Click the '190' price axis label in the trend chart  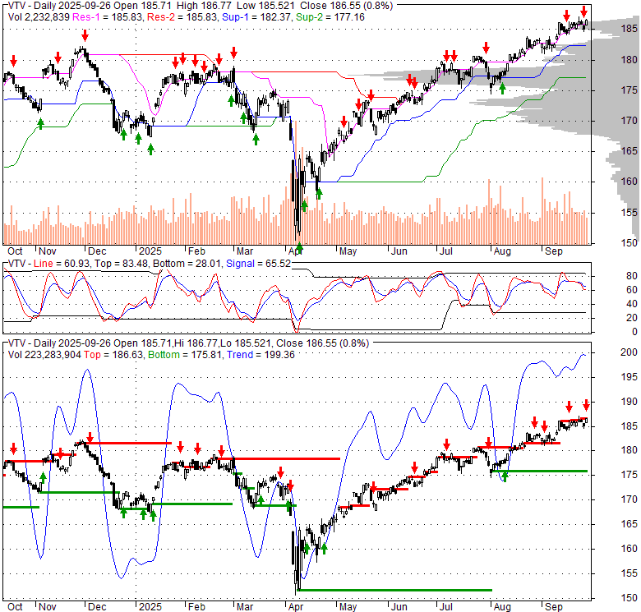[x=629, y=402]
